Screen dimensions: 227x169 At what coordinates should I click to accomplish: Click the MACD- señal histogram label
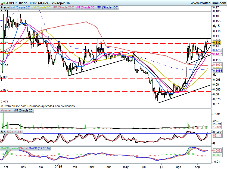click(10, 148)
